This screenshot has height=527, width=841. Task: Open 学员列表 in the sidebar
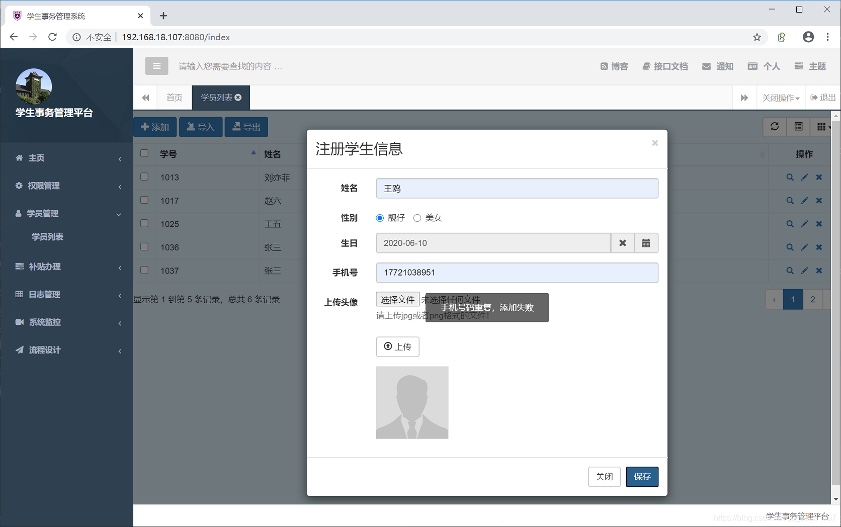click(47, 237)
